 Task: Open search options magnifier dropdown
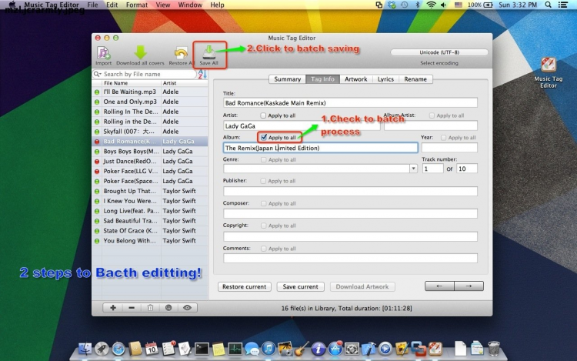coord(98,75)
